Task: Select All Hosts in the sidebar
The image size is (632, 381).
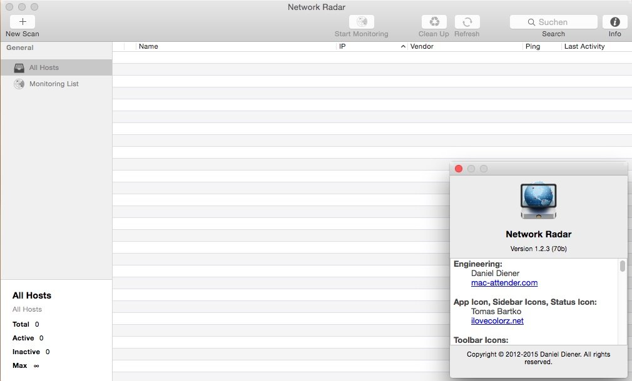Action: coord(44,67)
